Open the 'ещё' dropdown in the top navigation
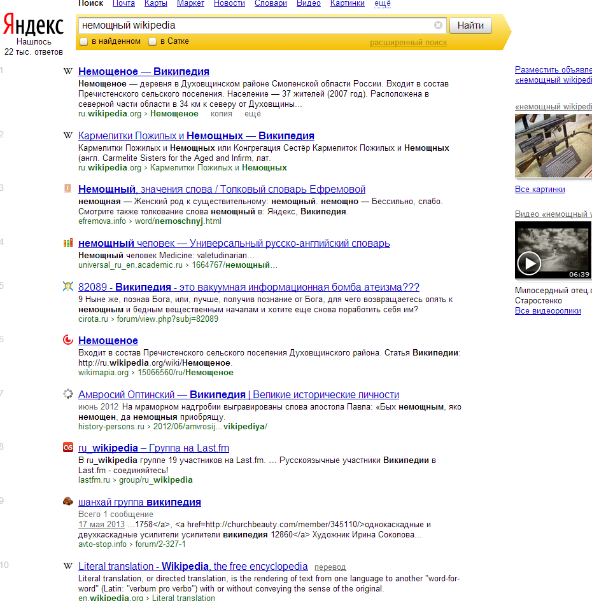Viewport: 592px width, 601px height. tap(382, 3)
